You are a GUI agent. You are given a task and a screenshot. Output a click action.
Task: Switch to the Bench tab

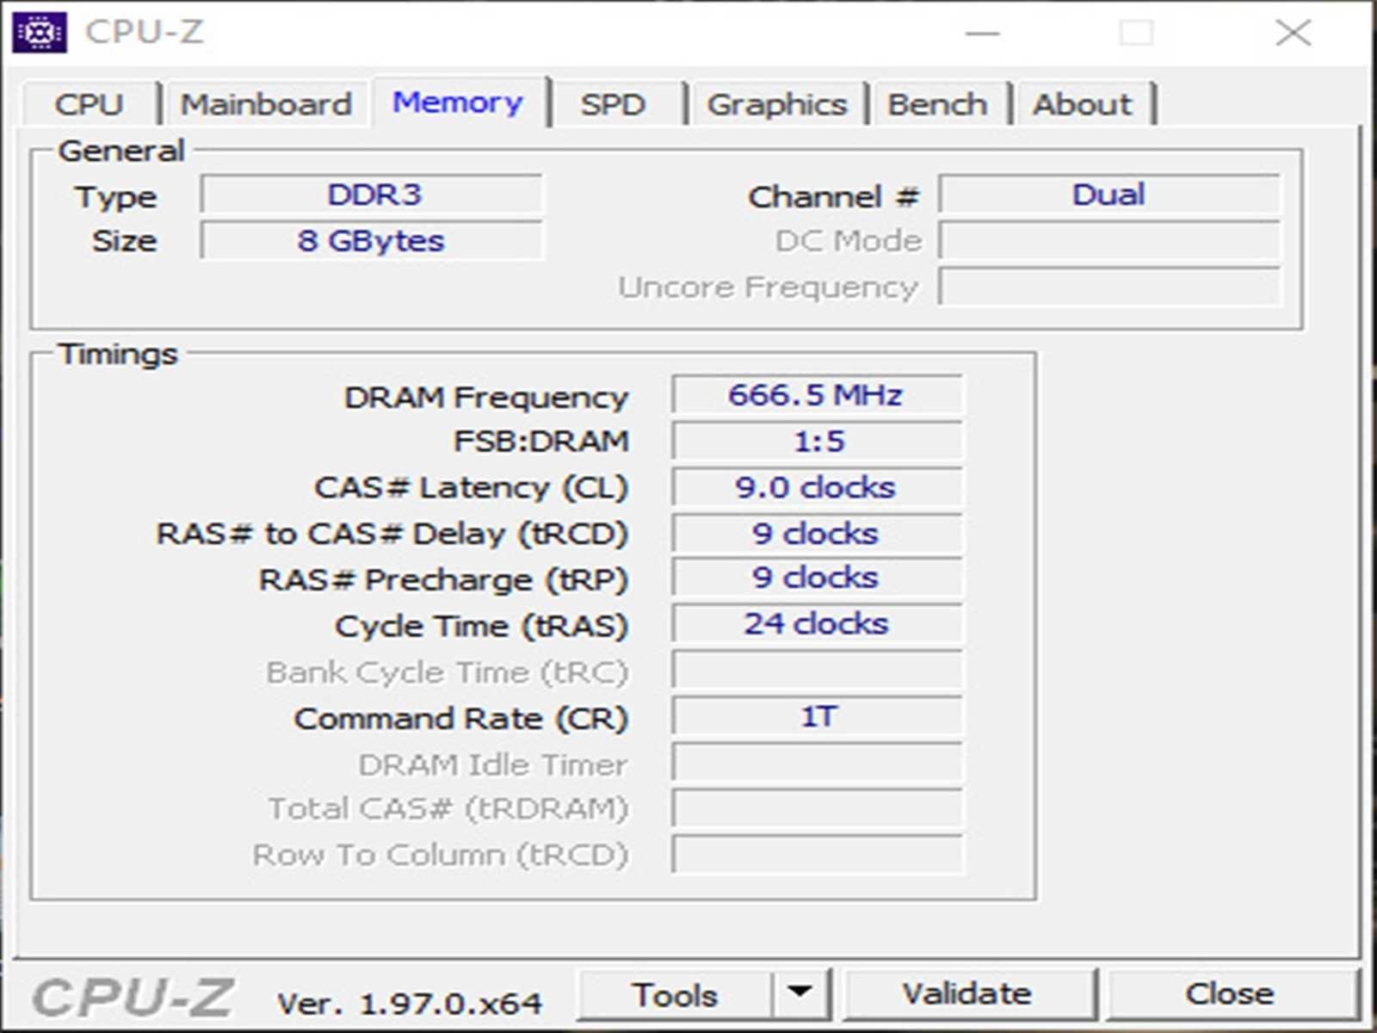pyautogui.click(x=937, y=104)
